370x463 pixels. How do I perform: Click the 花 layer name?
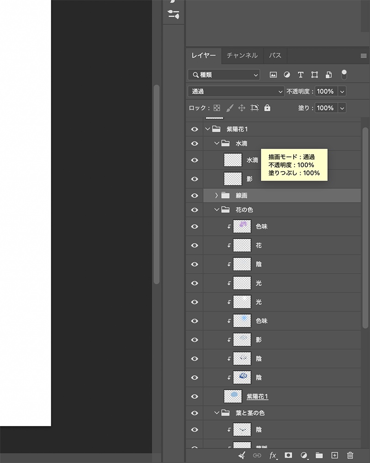point(259,246)
